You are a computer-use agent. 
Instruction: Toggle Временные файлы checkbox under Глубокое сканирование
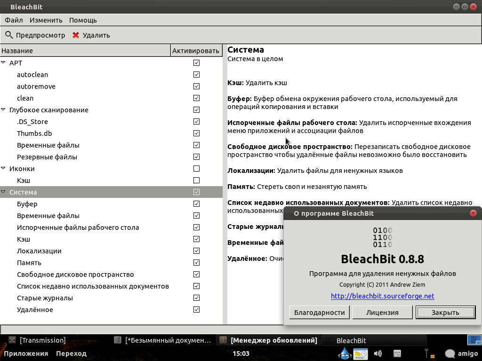(x=196, y=145)
